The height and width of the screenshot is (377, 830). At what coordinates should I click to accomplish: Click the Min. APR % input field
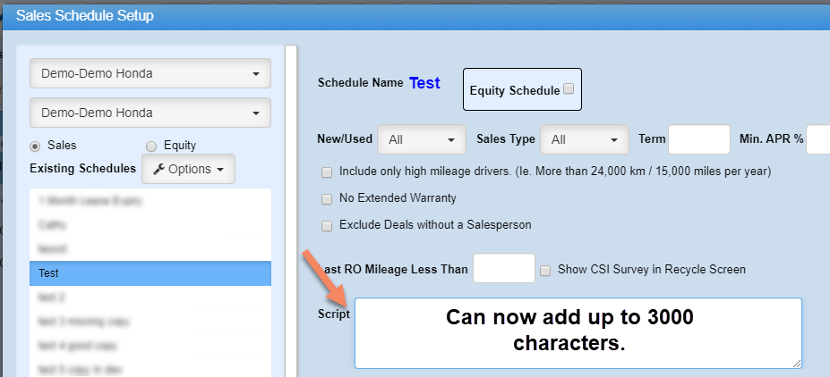coord(818,139)
